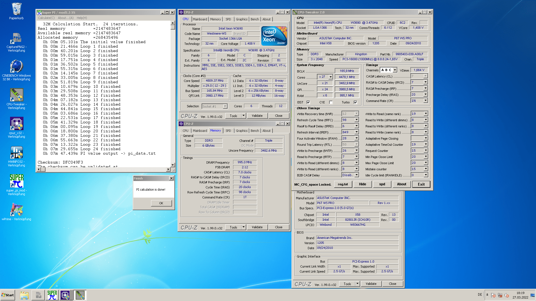Image resolution: width=536 pixels, height=301 pixels.
Task: Launch CINEBENCH Windows 32 Bit shortcut
Action: 16,70
